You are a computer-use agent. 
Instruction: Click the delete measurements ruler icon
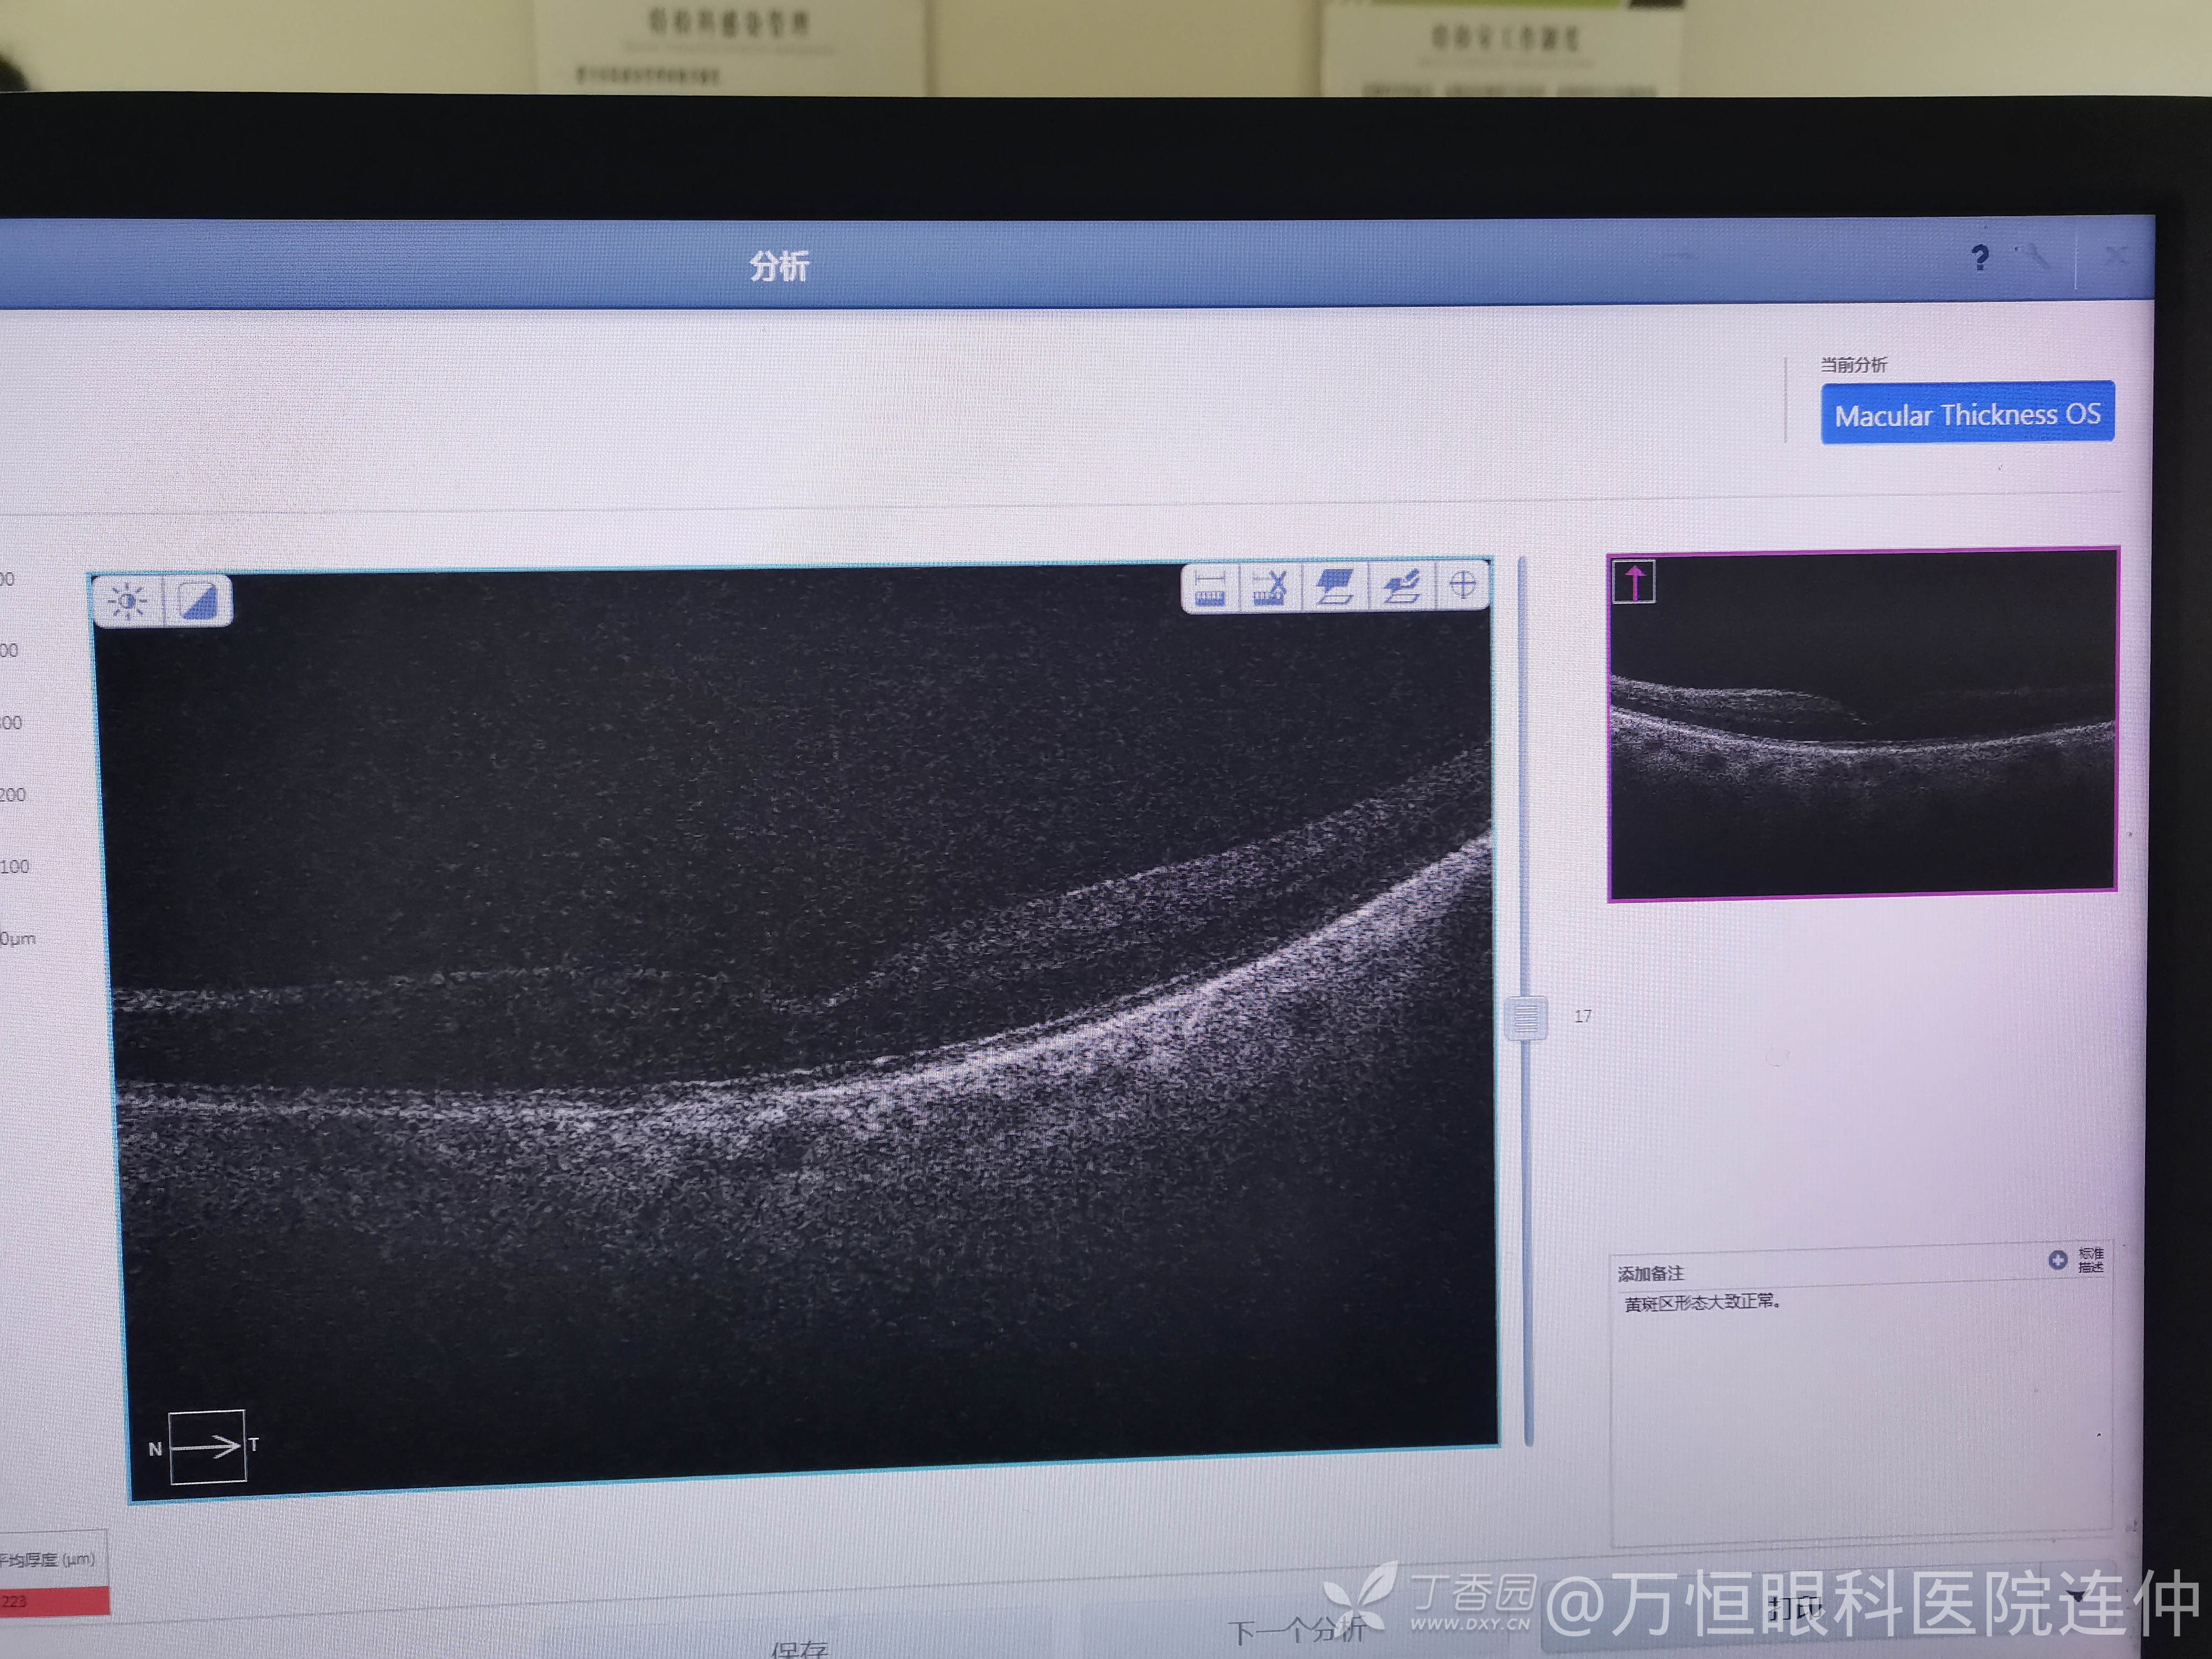(x=1270, y=587)
